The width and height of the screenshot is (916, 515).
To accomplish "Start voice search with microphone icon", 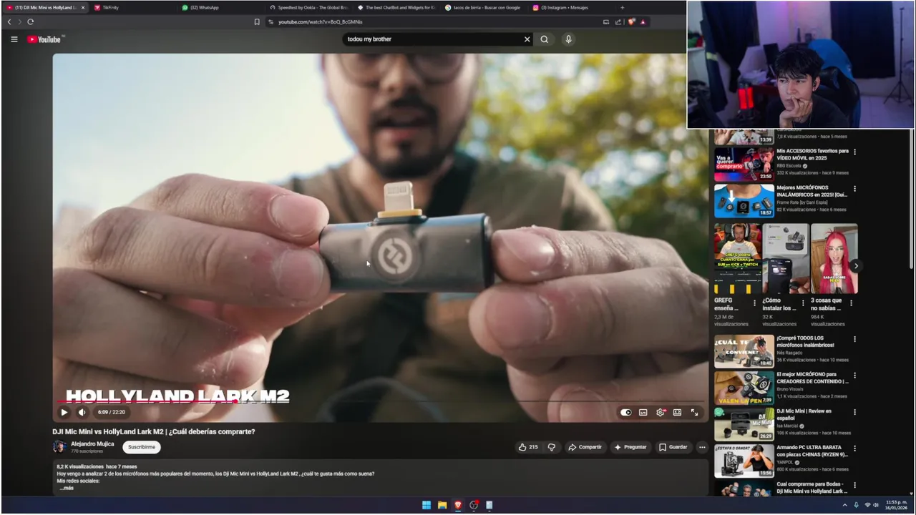I will pos(568,39).
